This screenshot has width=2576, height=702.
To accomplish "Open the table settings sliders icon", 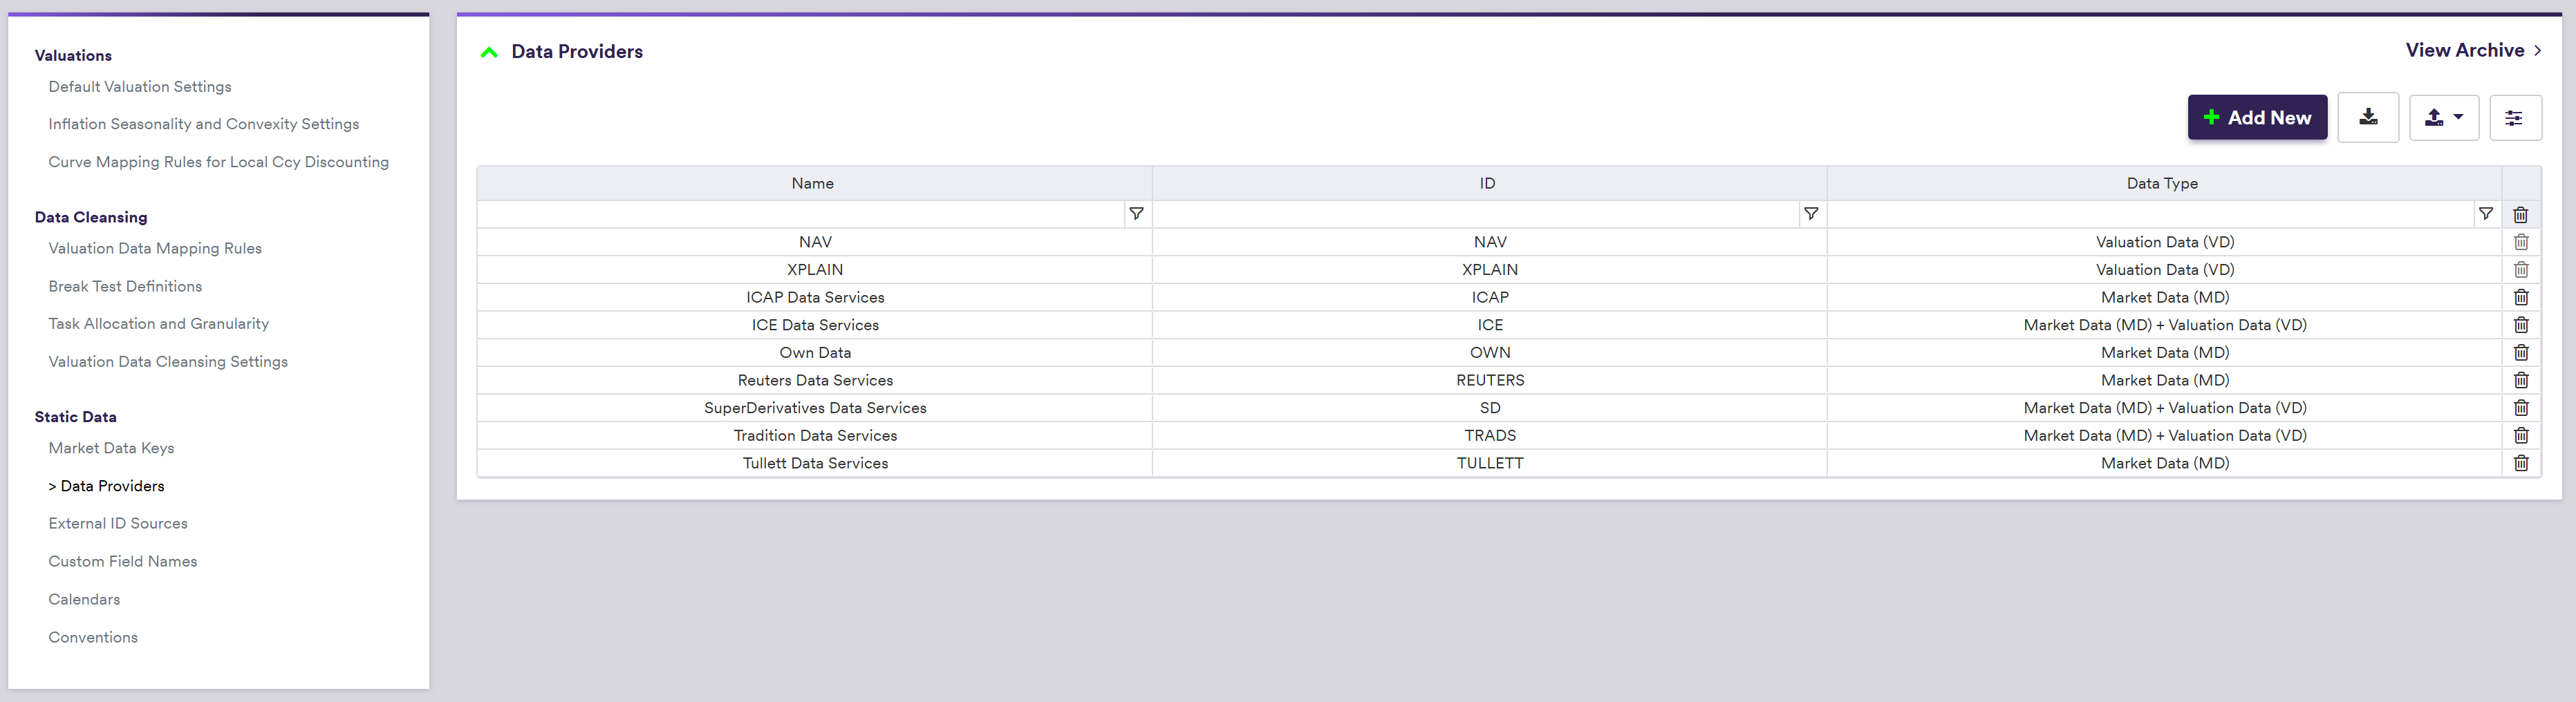I will click(x=2514, y=118).
